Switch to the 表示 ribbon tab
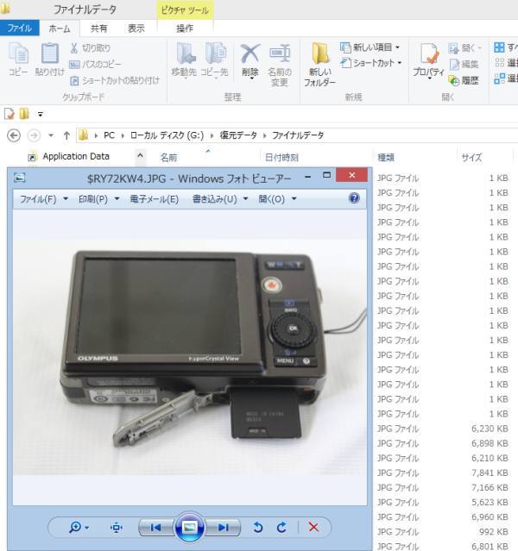The width and height of the screenshot is (518, 551). click(x=136, y=28)
